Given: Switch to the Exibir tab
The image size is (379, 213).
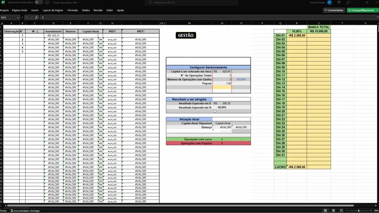Looking at the screenshot, I should (x=110, y=10).
